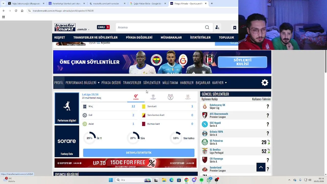
Task: Click the Sorare 150€ for free banner
Action: [125, 163]
